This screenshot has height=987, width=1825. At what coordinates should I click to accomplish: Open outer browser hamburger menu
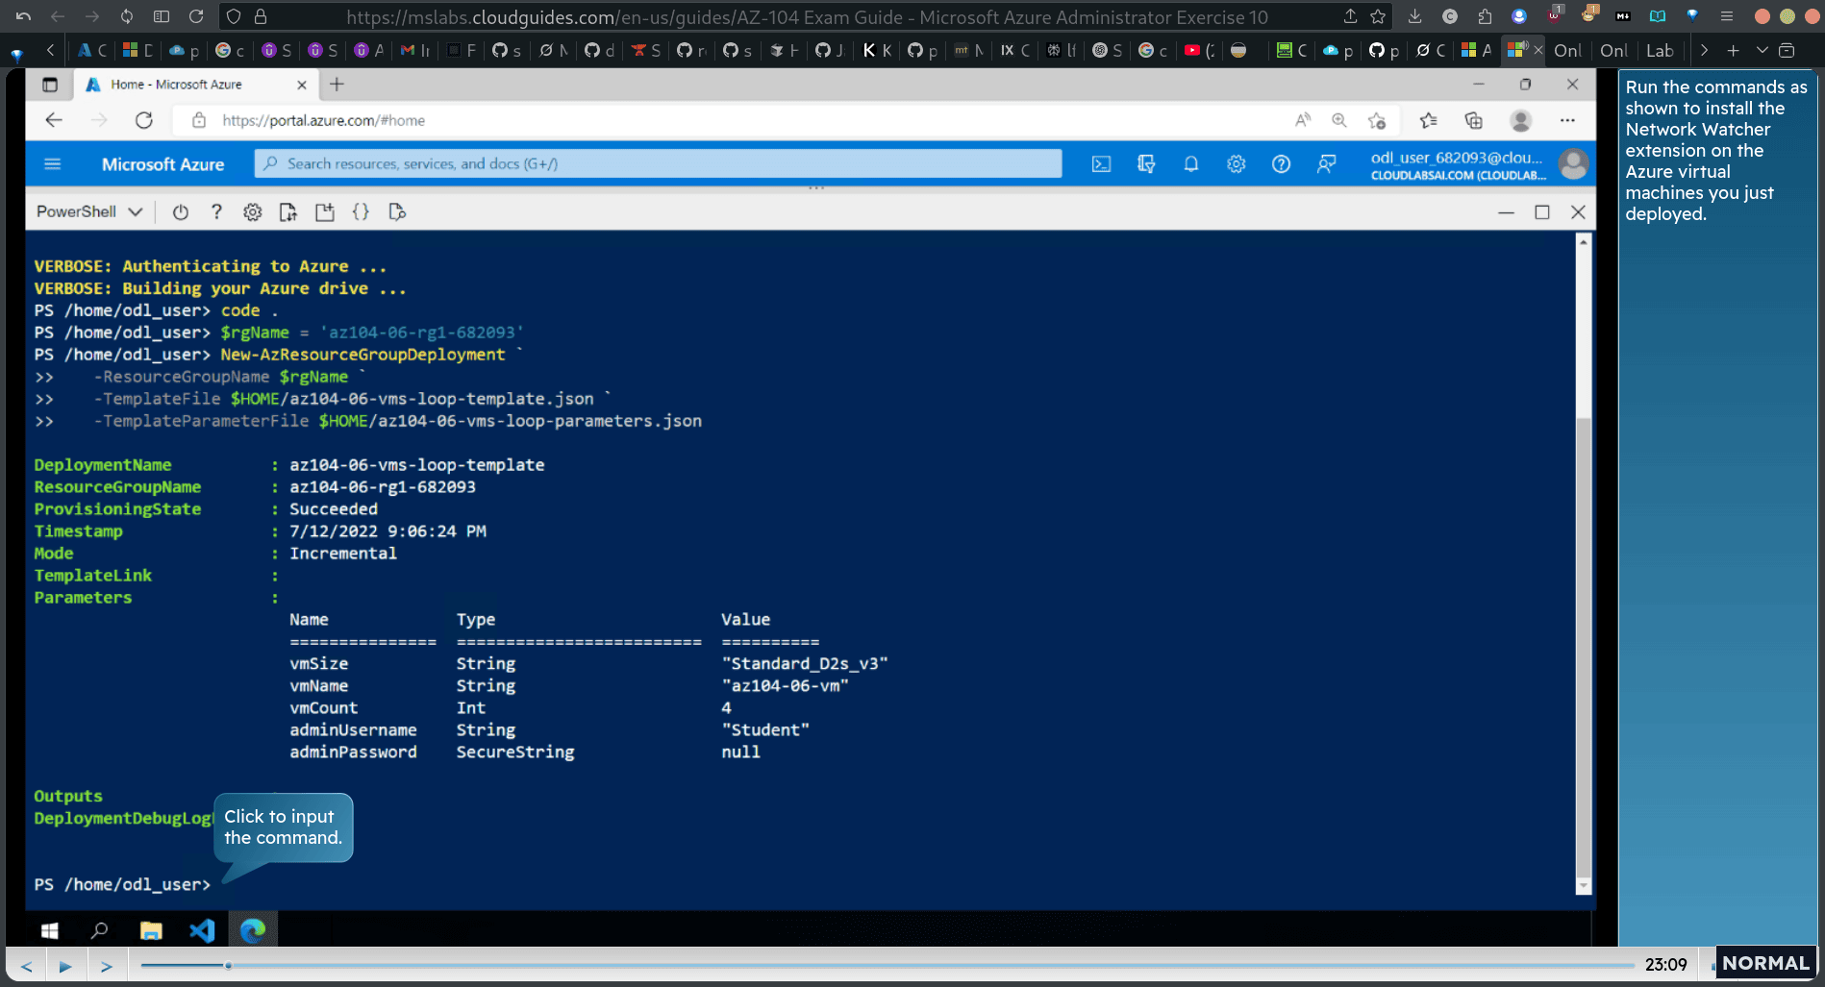(x=1727, y=16)
